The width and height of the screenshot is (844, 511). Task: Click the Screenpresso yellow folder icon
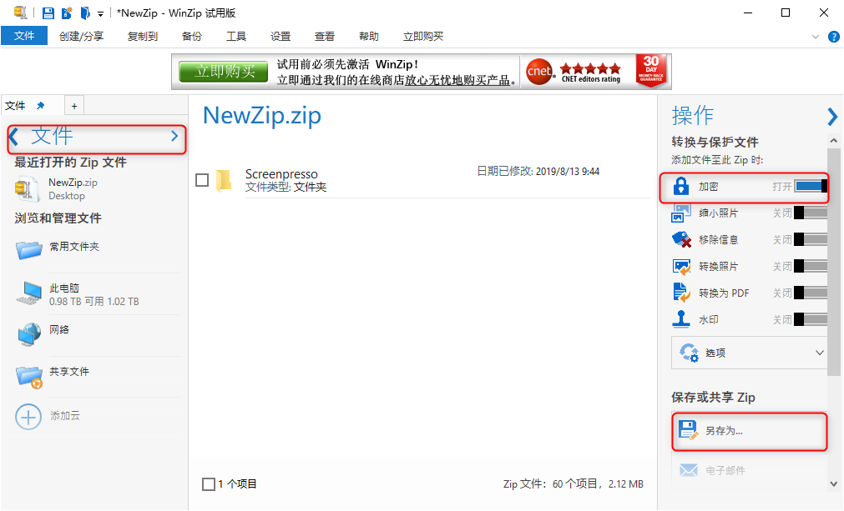click(224, 181)
